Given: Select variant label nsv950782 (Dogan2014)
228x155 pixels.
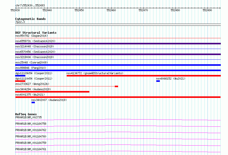Looking at the screenshot, I should (x=32, y=36).
